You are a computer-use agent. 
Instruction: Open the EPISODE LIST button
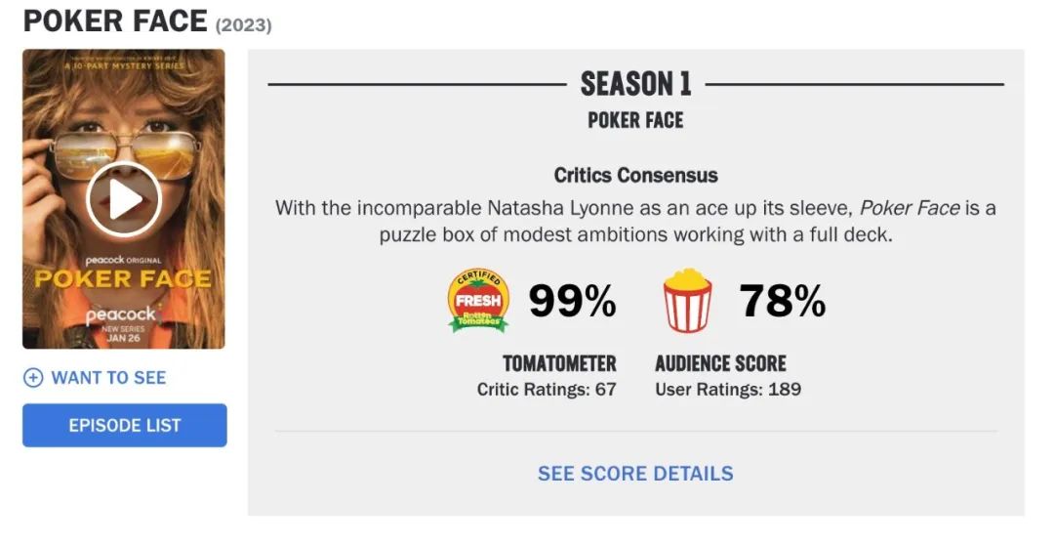coord(125,426)
